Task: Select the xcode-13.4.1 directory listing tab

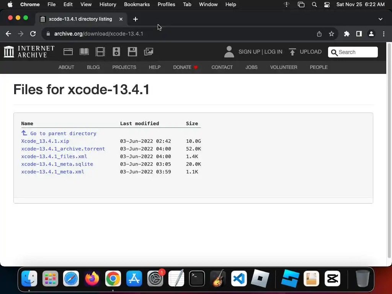Action: tap(81, 19)
